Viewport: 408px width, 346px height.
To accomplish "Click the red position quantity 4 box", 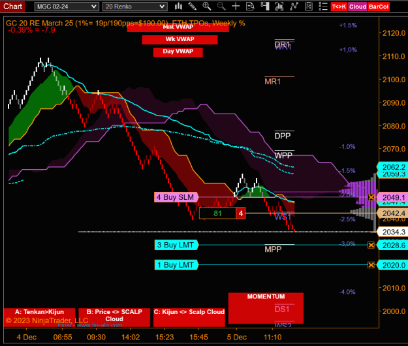I will [241, 213].
